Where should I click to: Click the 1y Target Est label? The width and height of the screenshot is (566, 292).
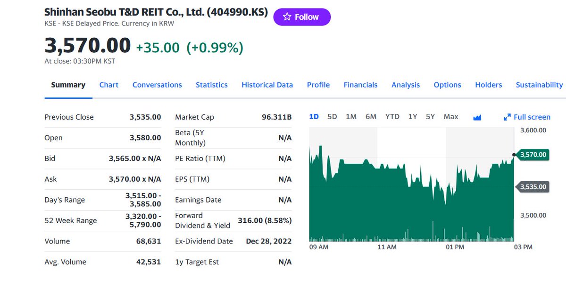point(197,262)
